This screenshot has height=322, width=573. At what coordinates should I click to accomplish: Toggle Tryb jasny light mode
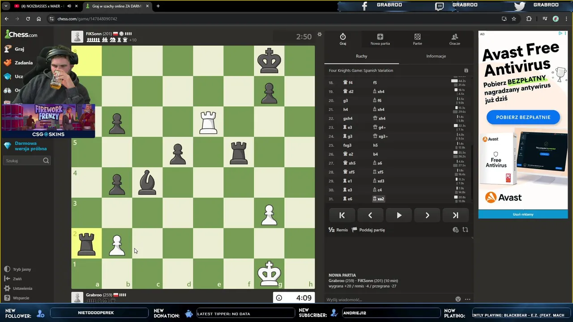(17, 269)
